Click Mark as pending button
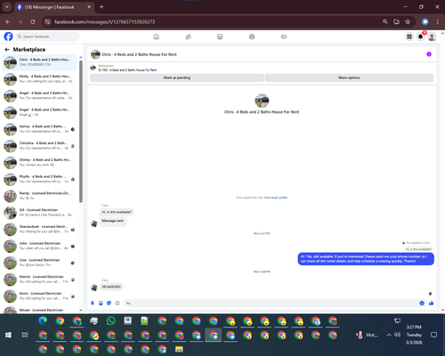 tap(177, 77)
